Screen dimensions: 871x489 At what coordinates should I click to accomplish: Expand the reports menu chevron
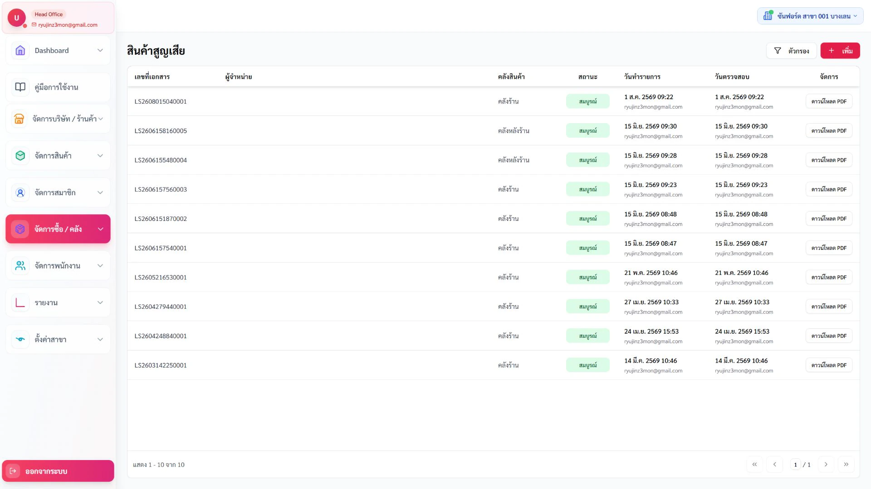click(x=100, y=302)
